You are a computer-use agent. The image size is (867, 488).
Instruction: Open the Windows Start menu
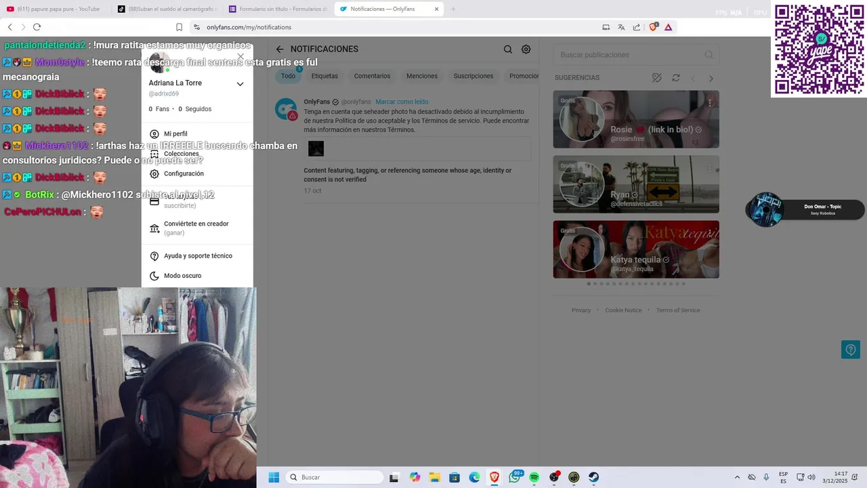click(x=274, y=477)
